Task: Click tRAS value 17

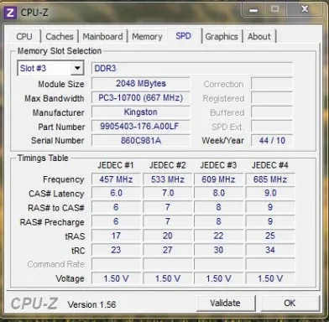Action: click(116, 236)
